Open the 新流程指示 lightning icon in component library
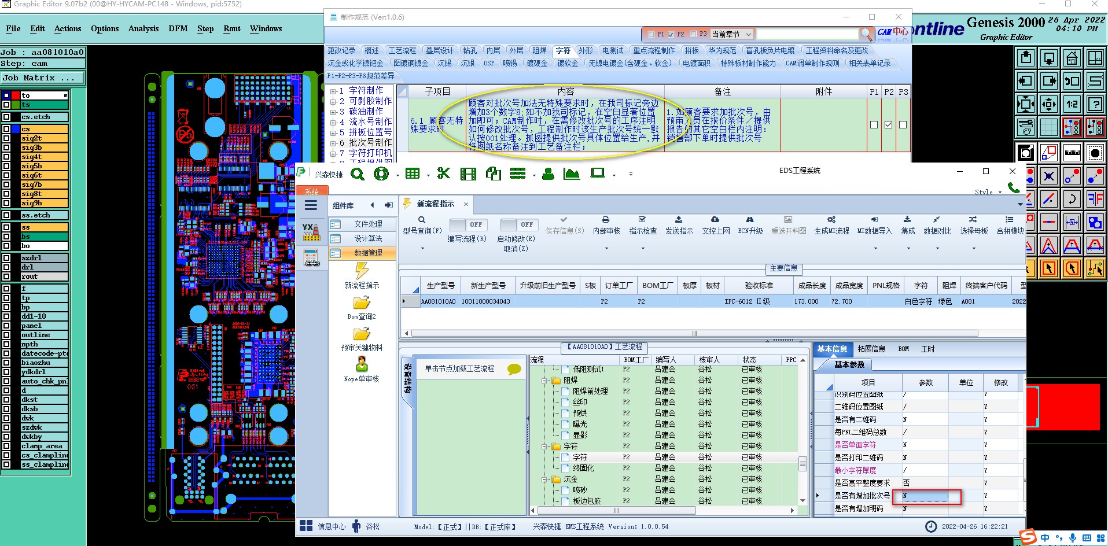The width and height of the screenshot is (1108, 546). (x=362, y=271)
